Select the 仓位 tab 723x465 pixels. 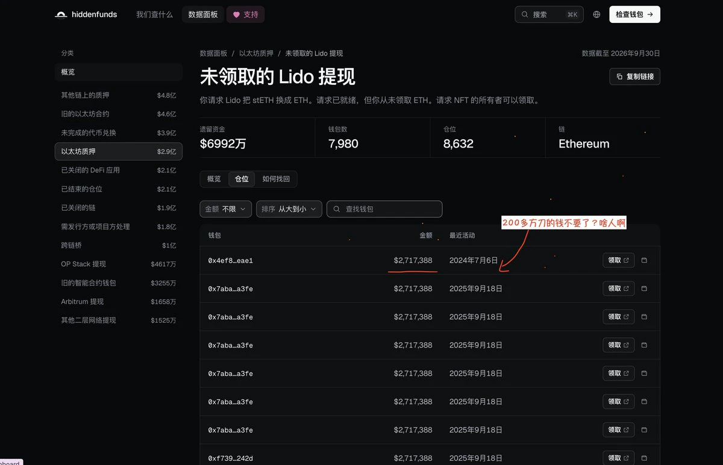[242, 179]
